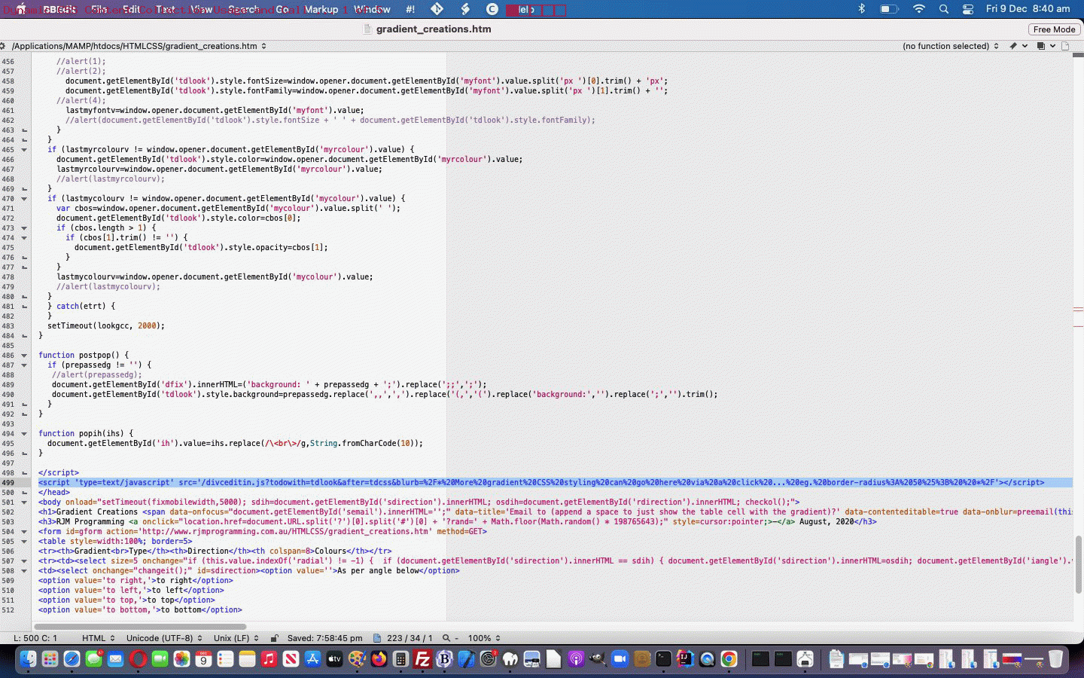Screen dimensions: 1084x678
Task: Open Terminal from the Dock
Action: click(x=663, y=659)
